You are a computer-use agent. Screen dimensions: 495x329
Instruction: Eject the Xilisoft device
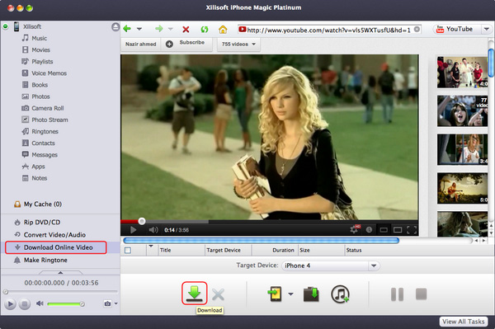[x=115, y=27]
